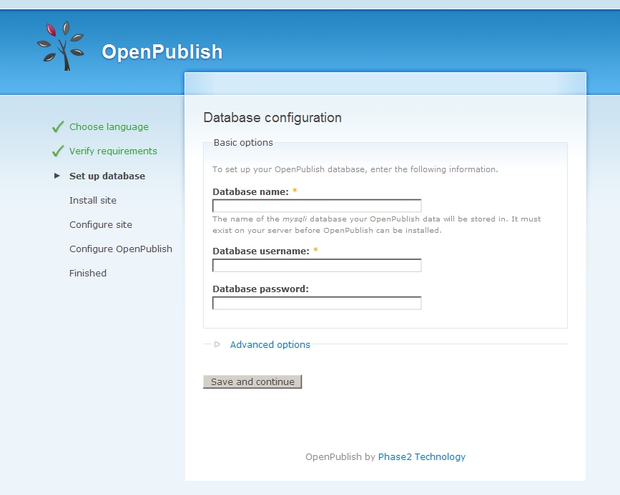Click the Install site step
This screenshot has height=495, width=620.
coord(93,200)
